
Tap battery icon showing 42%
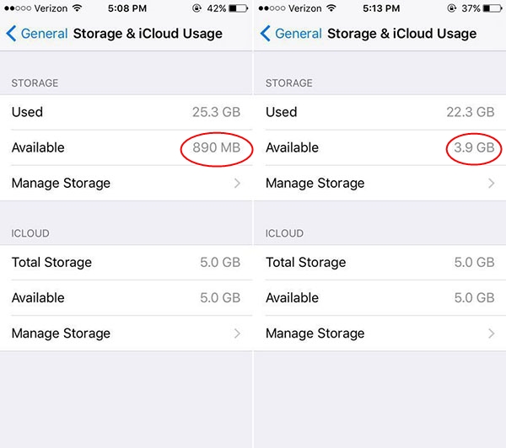coord(238,8)
